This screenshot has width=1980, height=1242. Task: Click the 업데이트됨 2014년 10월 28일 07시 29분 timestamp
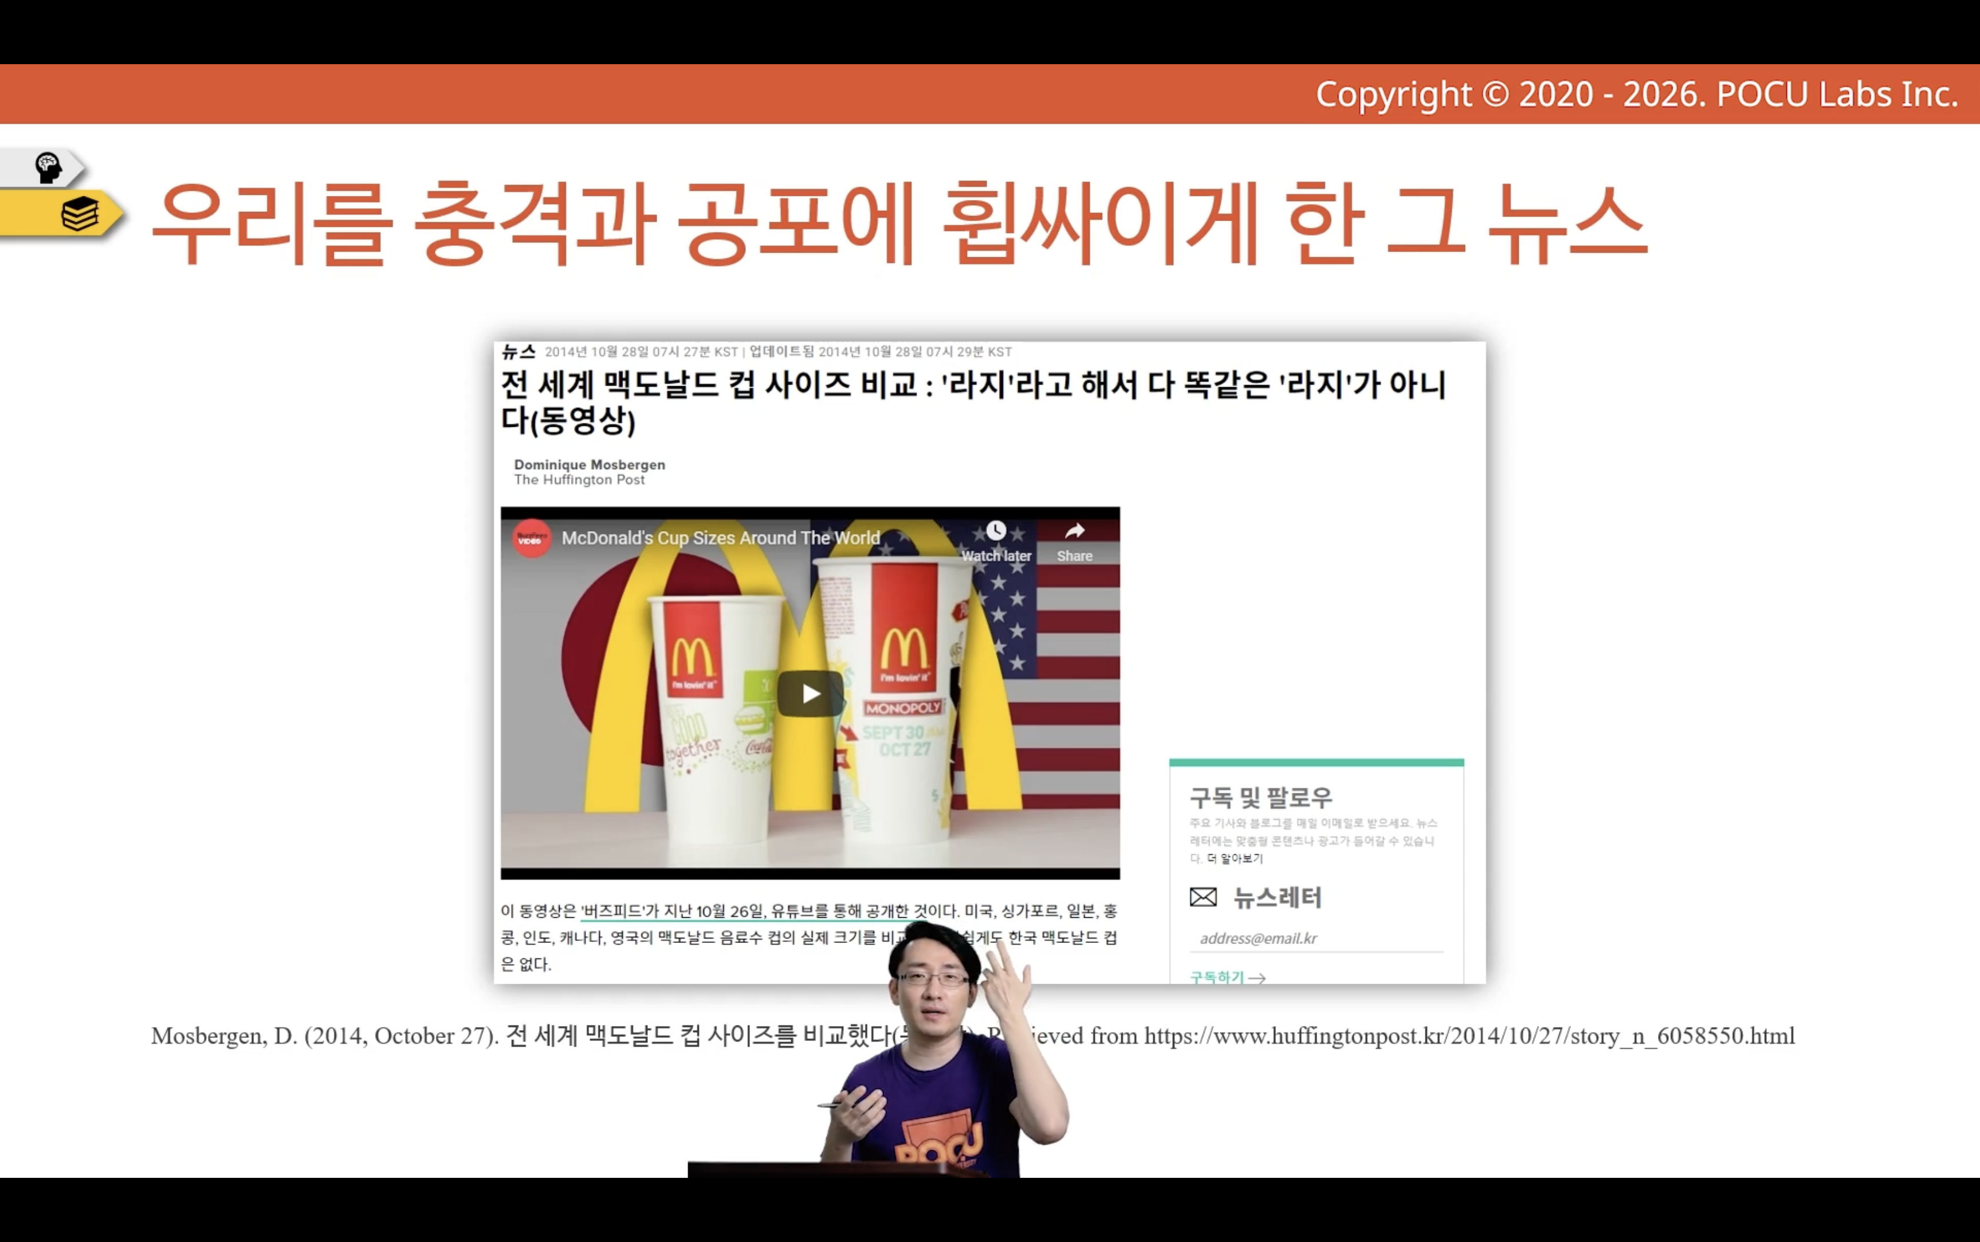pyautogui.click(x=881, y=352)
